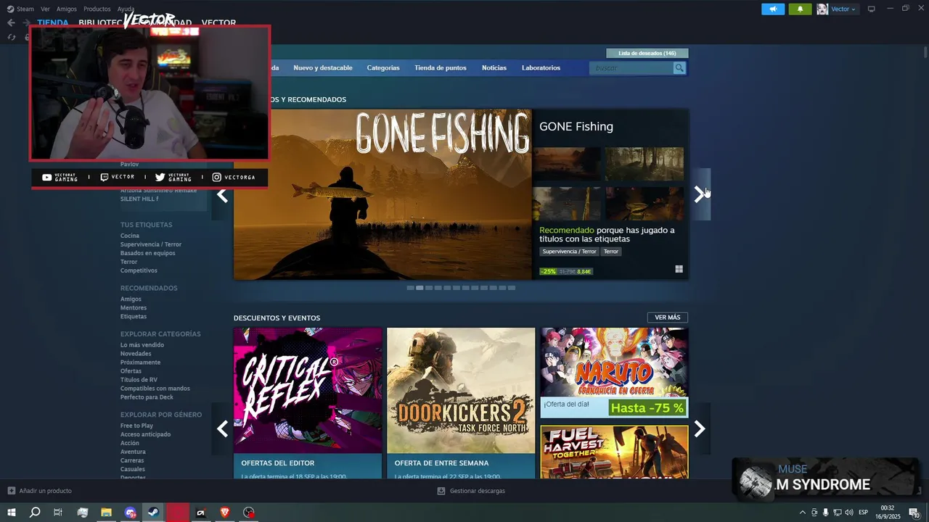Open the Free to Play genre
This screenshot has height=522, width=929.
click(136, 426)
